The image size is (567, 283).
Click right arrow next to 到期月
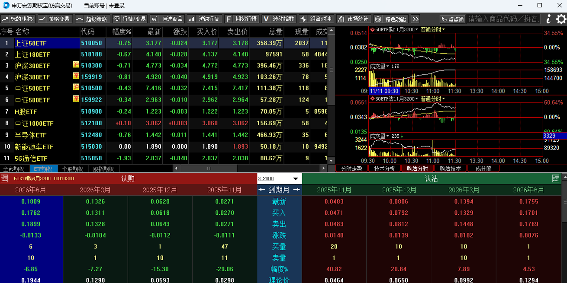296,190
